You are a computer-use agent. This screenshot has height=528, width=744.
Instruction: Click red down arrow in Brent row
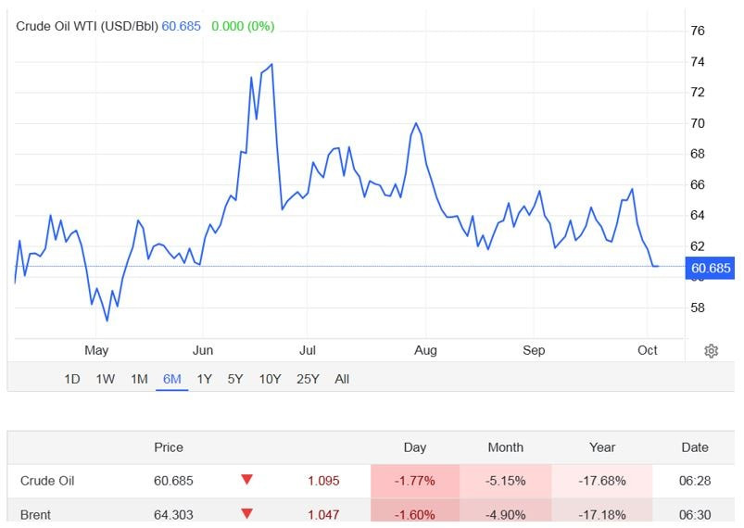pyautogui.click(x=246, y=514)
